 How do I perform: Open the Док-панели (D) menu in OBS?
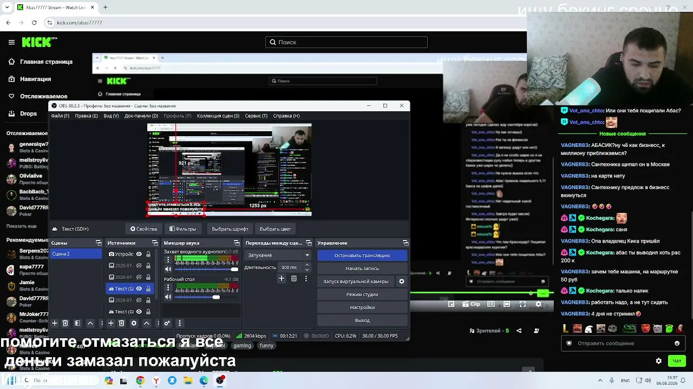point(141,116)
